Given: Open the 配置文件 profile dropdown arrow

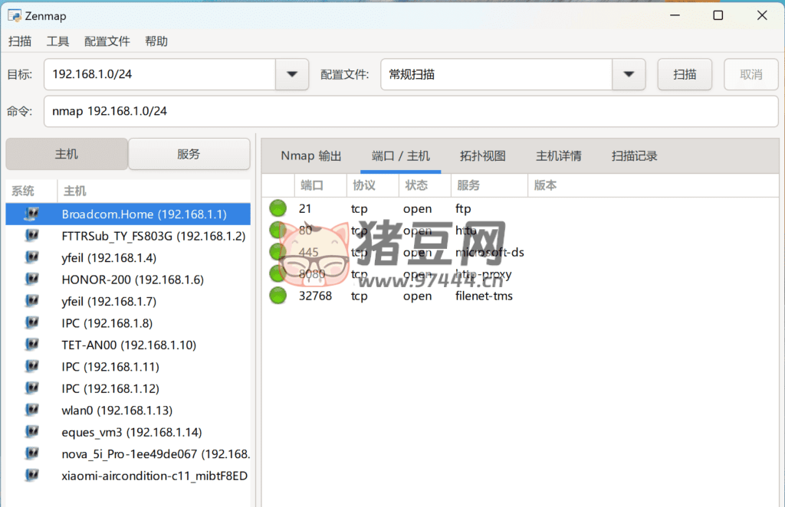Looking at the screenshot, I should 629,74.
